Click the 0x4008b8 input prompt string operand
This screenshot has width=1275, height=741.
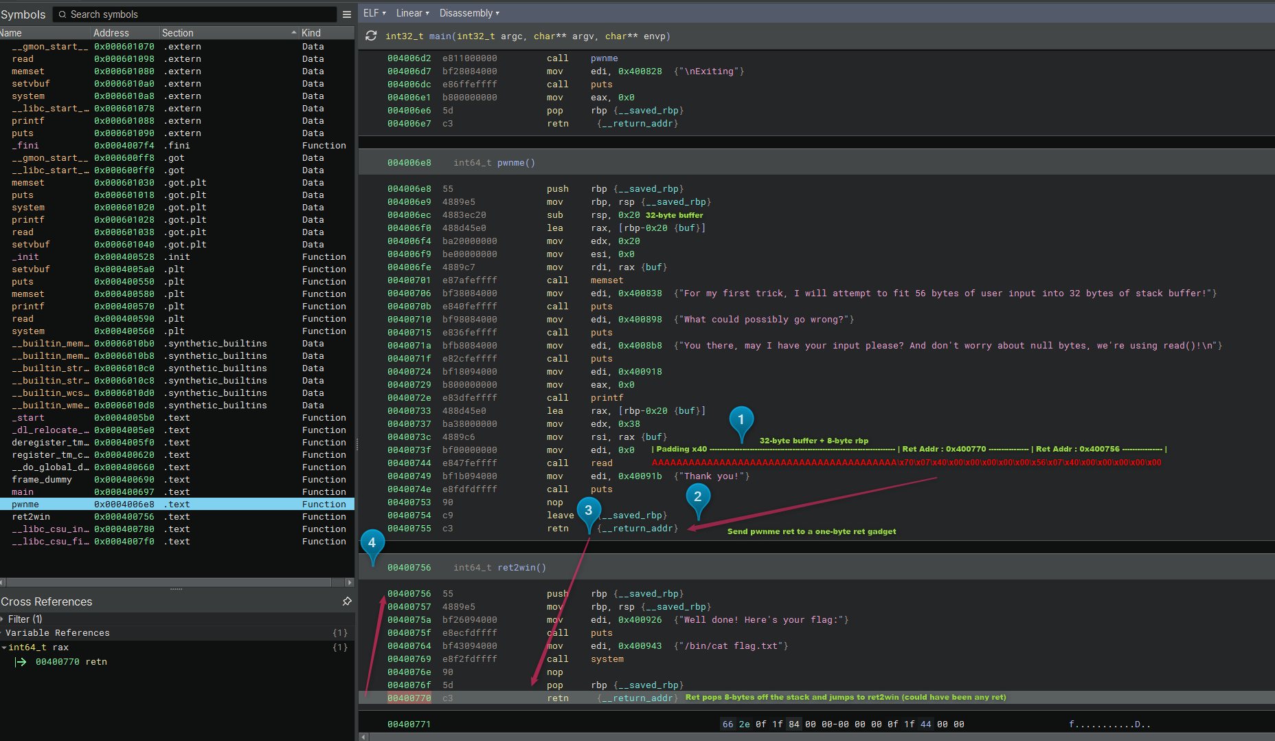[640, 346]
